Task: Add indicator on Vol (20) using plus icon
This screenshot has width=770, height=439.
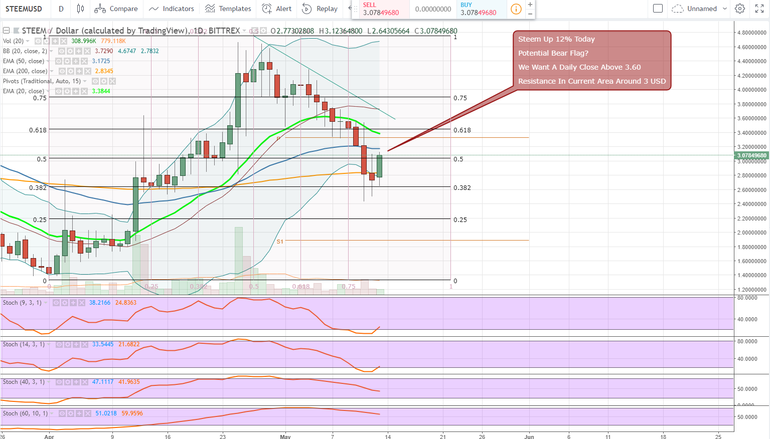Action: 55,41
